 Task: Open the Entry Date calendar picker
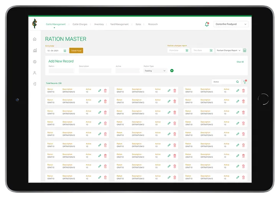pyautogui.click(x=65, y=51)
